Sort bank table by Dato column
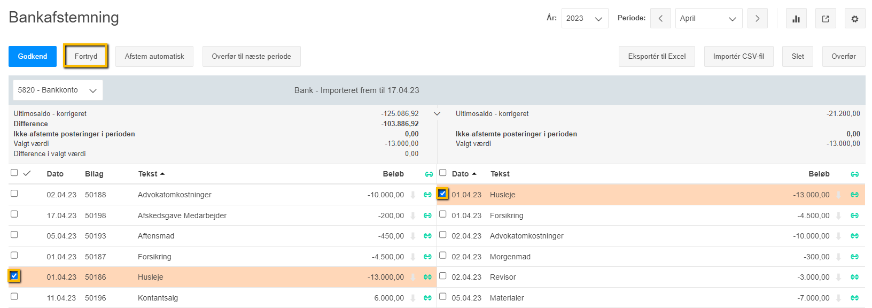 [460, 174]
